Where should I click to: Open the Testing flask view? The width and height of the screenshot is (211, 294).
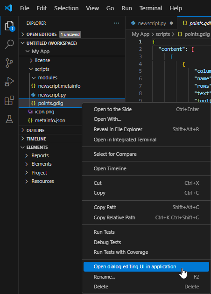9,119
